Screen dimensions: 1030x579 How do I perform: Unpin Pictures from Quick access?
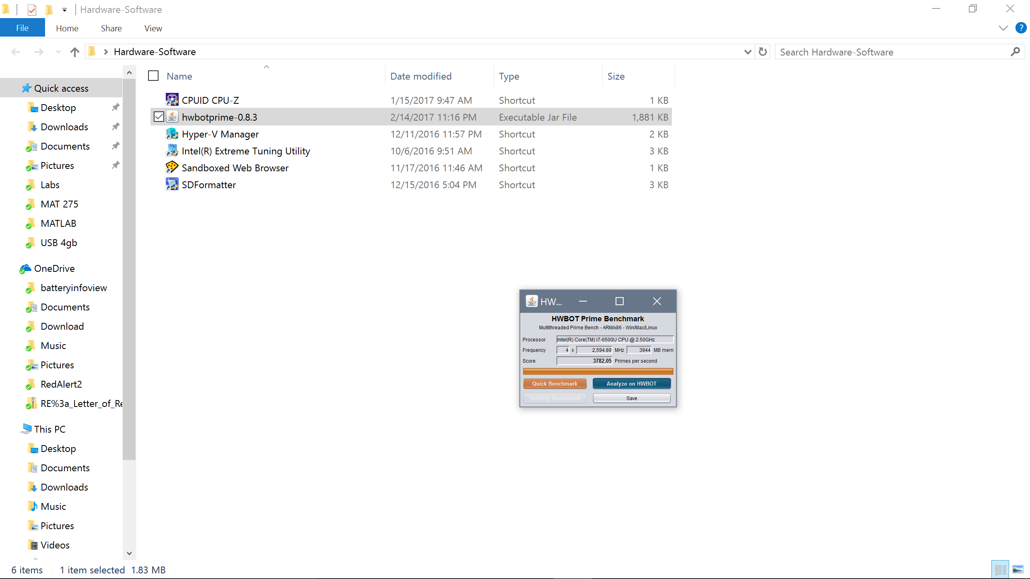116,165
